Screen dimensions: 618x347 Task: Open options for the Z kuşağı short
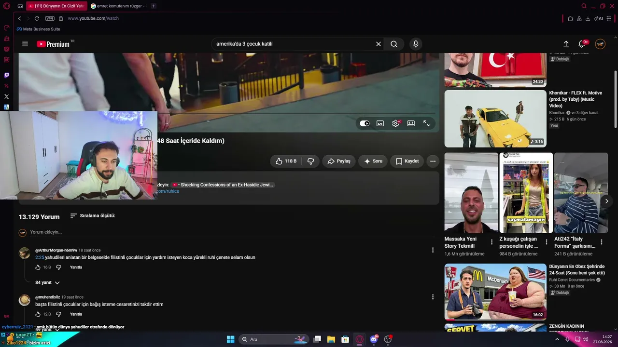[x=547, y=242]
